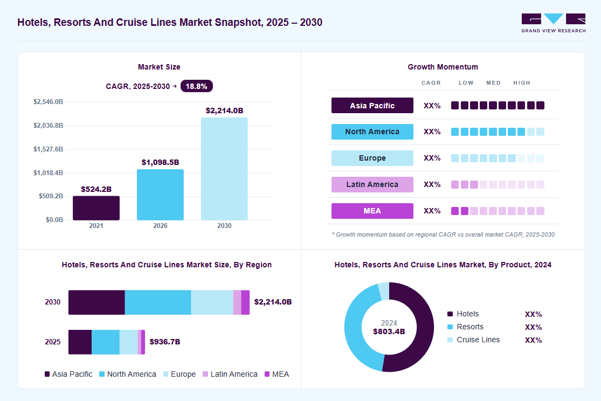Click the HIGH column header
Viewport: 601px width, 401px height.
(522, 83)
